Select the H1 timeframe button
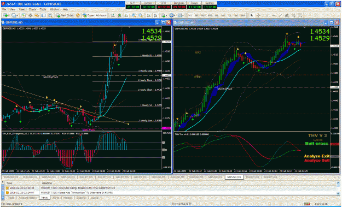Screen dimensions: 342x207 [x=217, y=15]
